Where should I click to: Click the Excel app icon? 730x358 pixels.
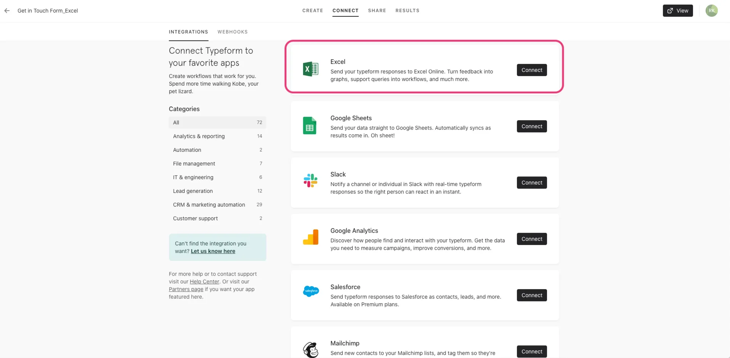coord(310,69)
